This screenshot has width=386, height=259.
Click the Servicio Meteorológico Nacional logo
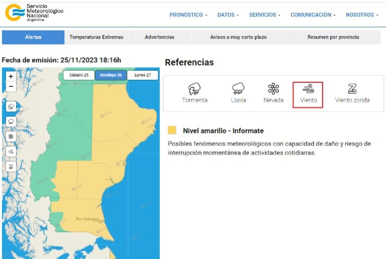click(x=34, y=12)
